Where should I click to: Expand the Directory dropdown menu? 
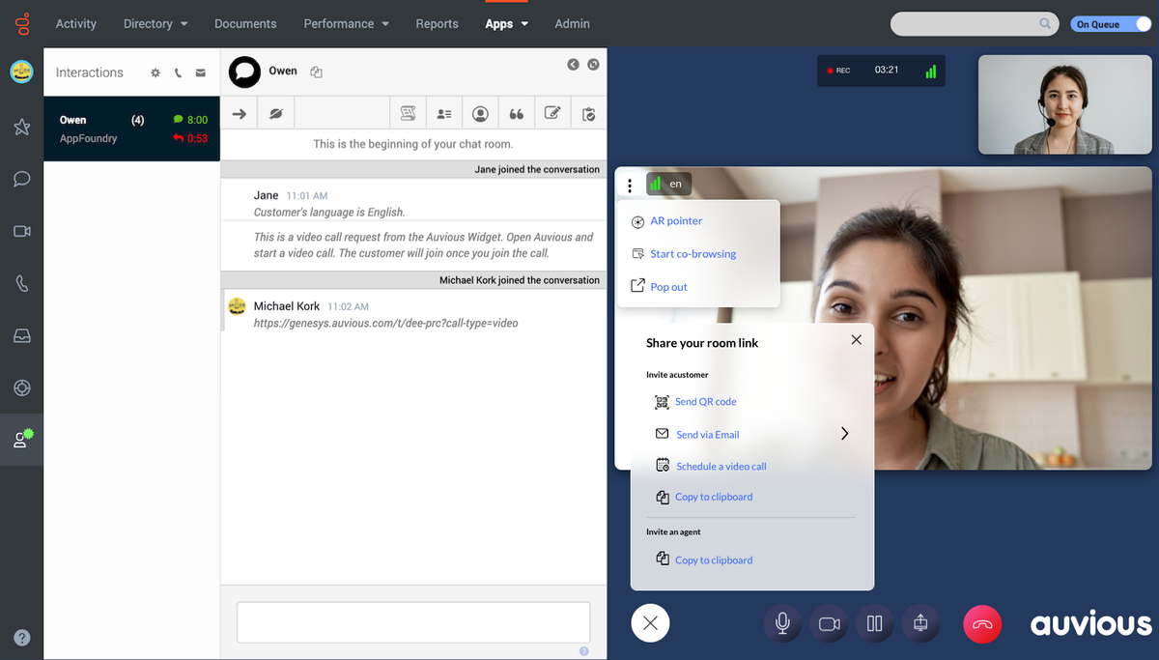[x=155, y=23]
